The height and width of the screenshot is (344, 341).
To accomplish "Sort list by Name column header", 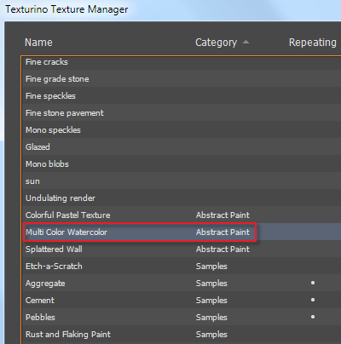I will point(38,43).
